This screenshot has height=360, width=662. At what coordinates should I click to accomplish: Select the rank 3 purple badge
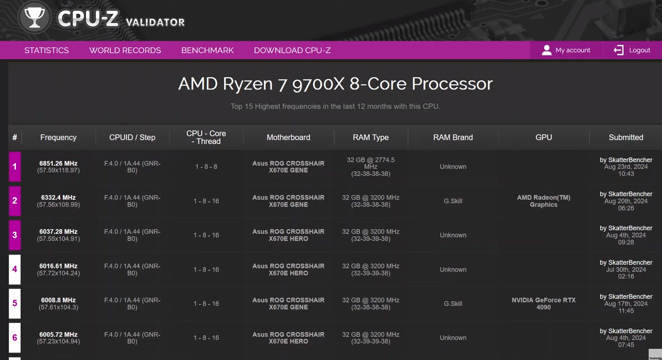point(14,235)
